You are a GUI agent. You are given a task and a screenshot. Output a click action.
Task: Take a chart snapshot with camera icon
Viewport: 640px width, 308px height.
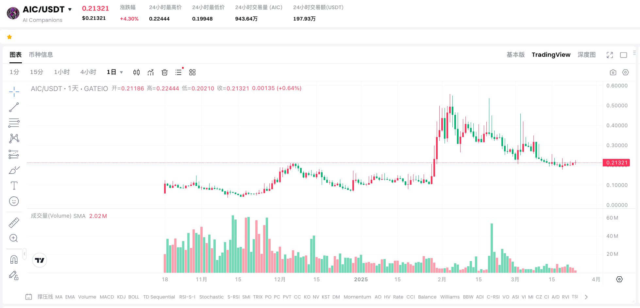pyautogui.click(x=613, y=72)
